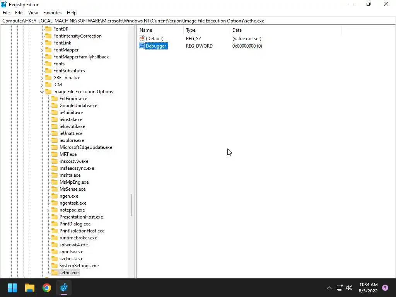Select the Debugger DWORD value icon
Image resolution: width=396 pixels, height=297 pixels.
(142, 46)
